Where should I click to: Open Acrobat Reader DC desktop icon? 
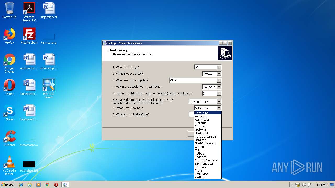pyautogui.click(x=29, y=12)
